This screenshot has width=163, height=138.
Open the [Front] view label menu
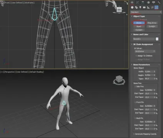[x=7, y=3]
